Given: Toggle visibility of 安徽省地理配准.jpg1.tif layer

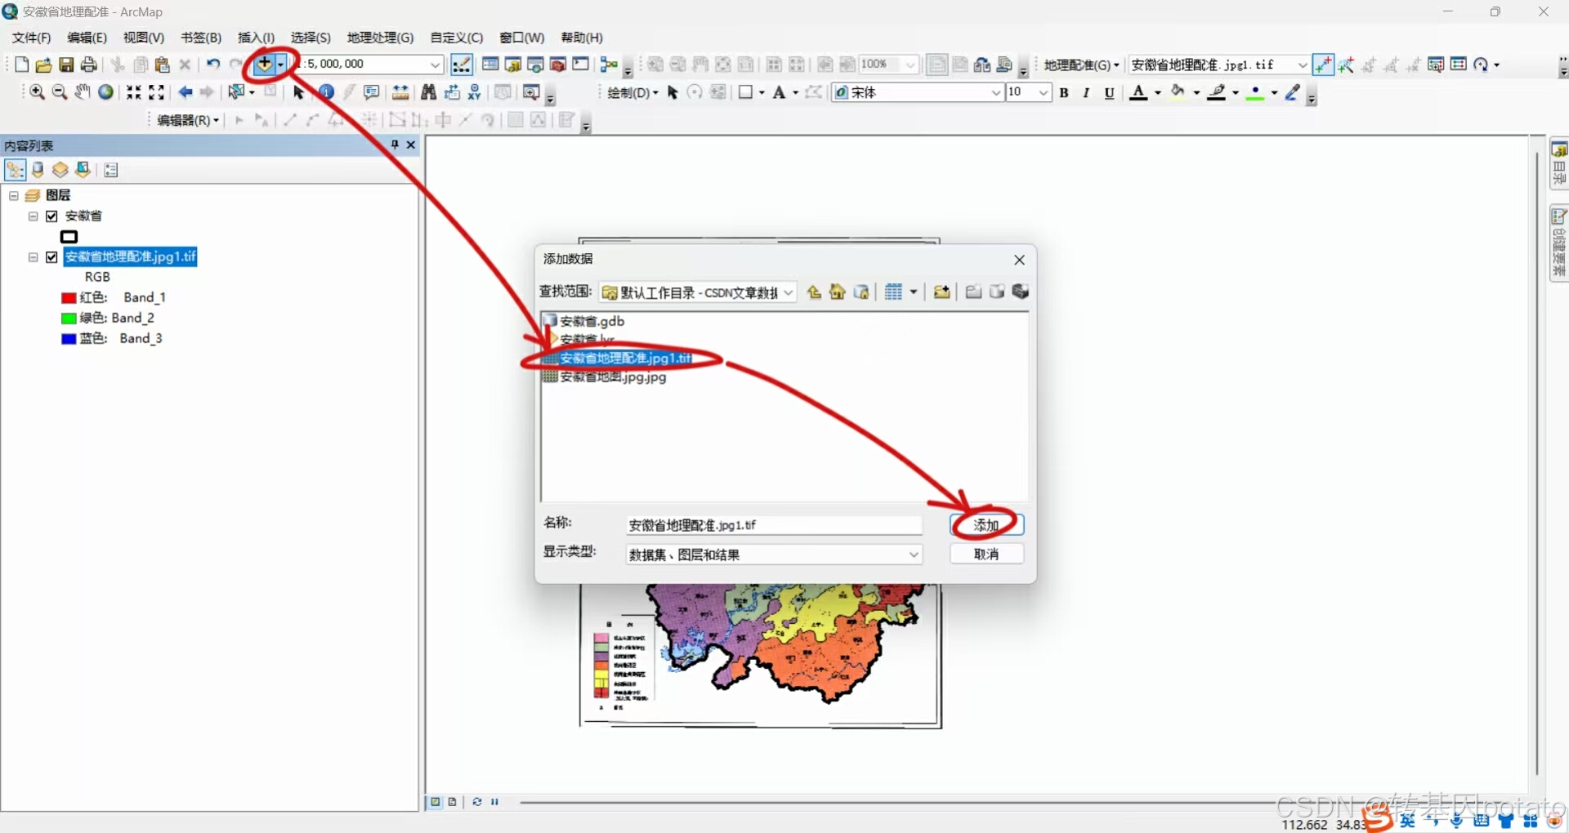Looking at the screenshot, I should coord(52,257).
